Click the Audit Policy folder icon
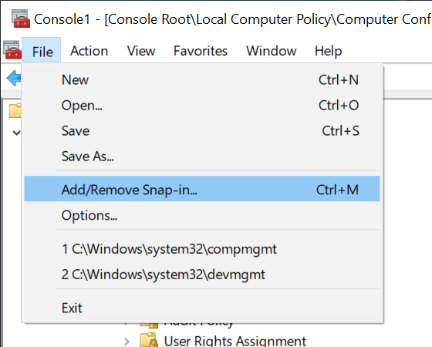 point(149,325)
